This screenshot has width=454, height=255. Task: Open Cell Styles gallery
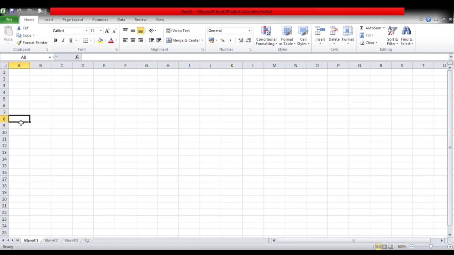click(x=303, y=36)
